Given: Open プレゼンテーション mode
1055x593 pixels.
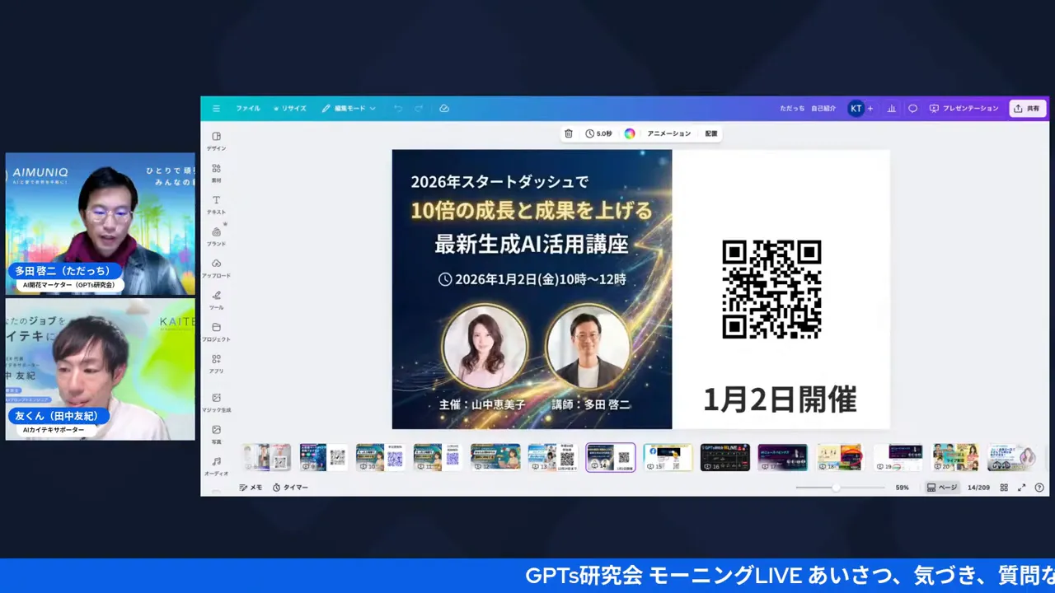Looking at the screenshot, I should coord(963,108).
